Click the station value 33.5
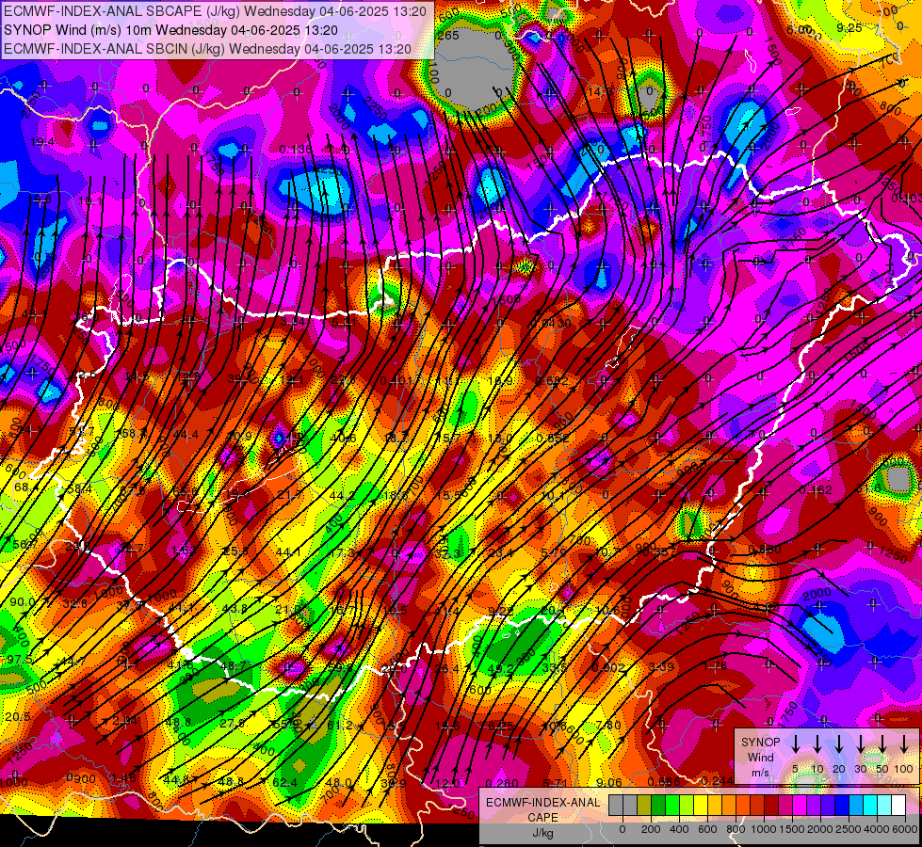Viewport: 922px width, 847px height. click(x=554, y=668)
